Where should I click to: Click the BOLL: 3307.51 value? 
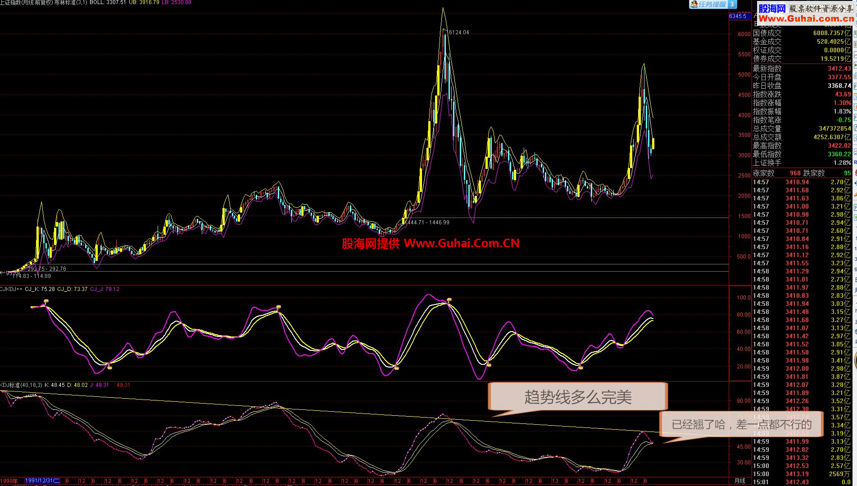(x=108, y=3)
